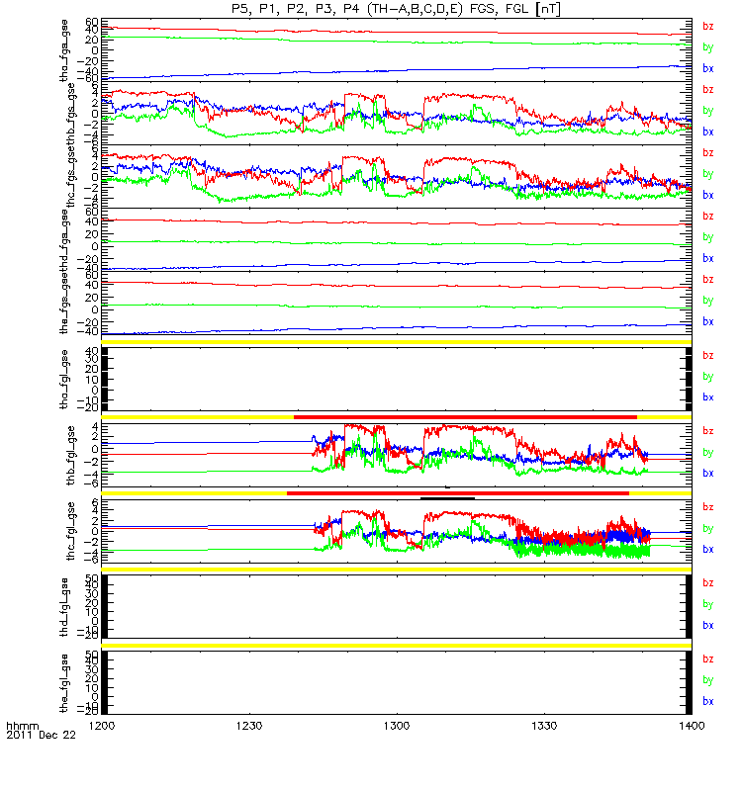Click bz legend label beside thb_fgs_gse panel
The height and width of the screenshot is (791, 742).
tap(707, 89)
